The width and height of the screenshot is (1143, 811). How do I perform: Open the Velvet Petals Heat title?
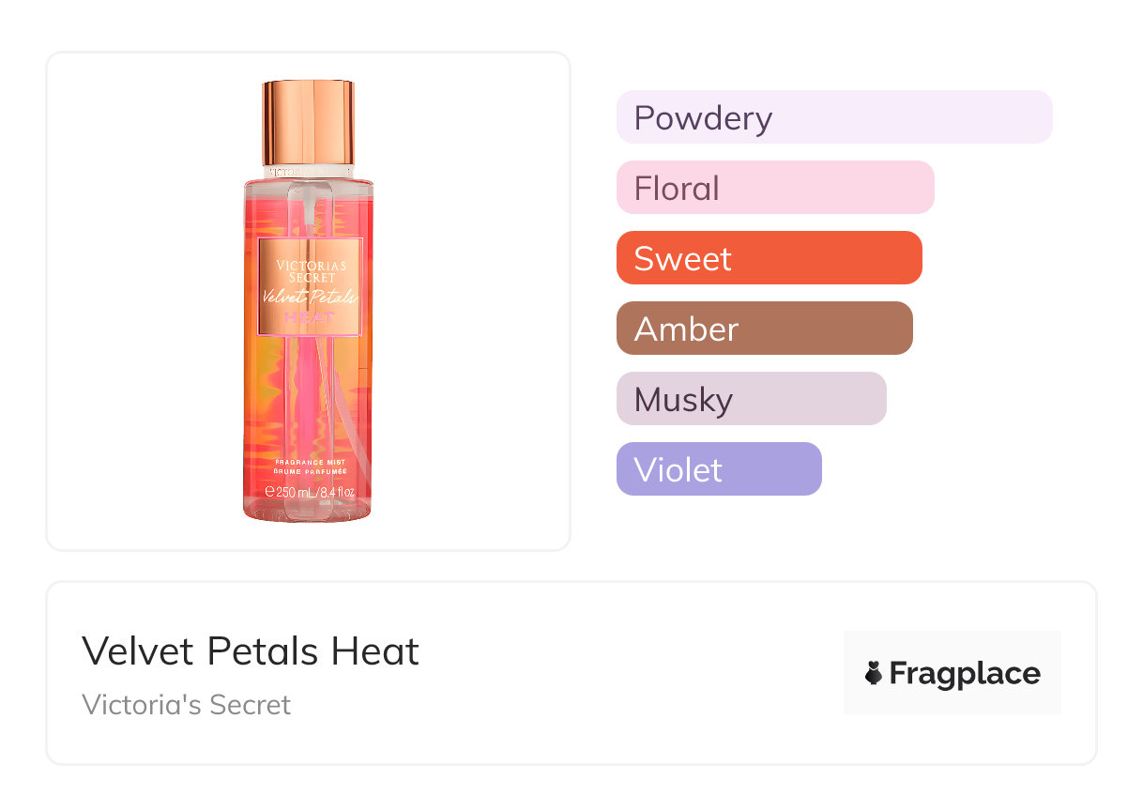[x=251, y=650]
